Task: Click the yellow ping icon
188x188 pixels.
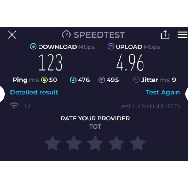Action: click(44, 80)
